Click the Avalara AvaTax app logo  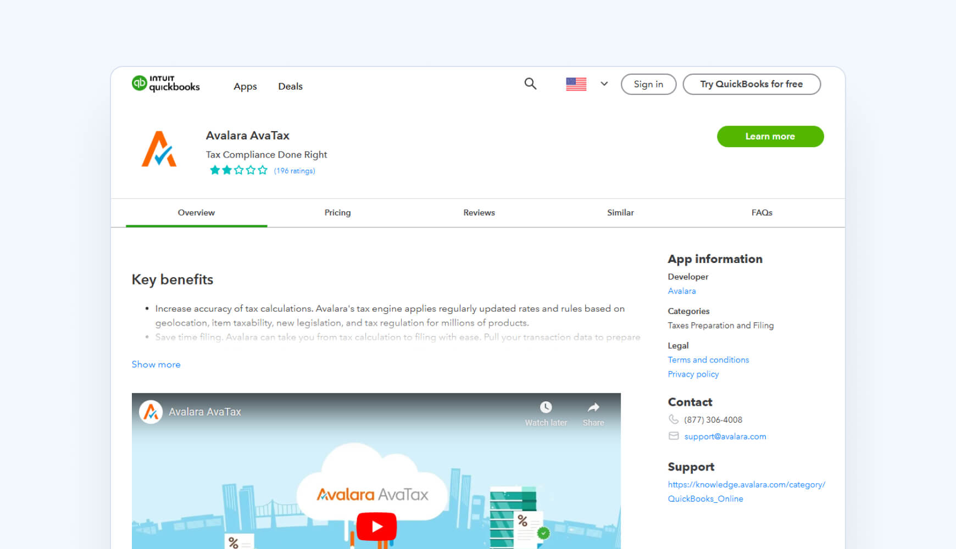point(159,149)
